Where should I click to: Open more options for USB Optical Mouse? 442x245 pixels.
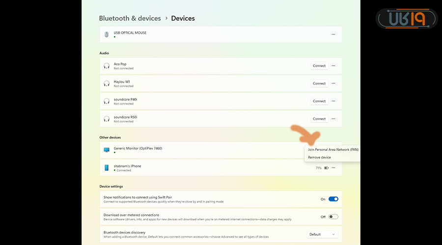(x=333, y=34)
